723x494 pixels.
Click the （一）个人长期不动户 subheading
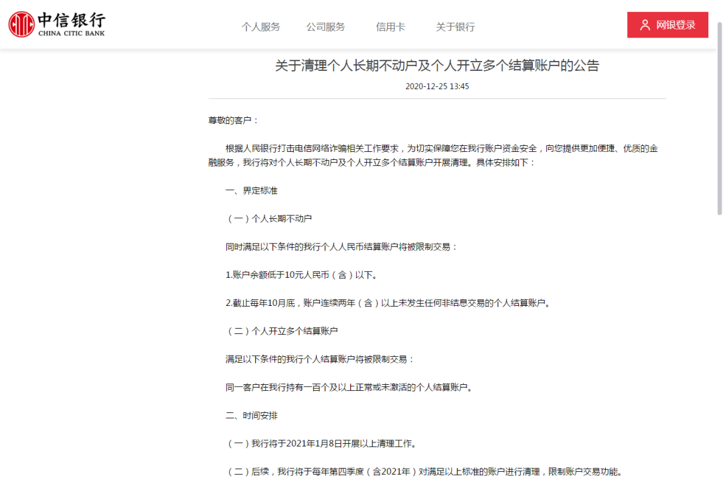(x=268, y=219)
